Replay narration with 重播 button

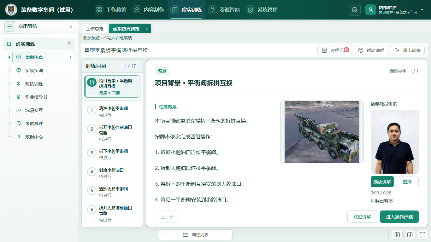tap(407, 182)
